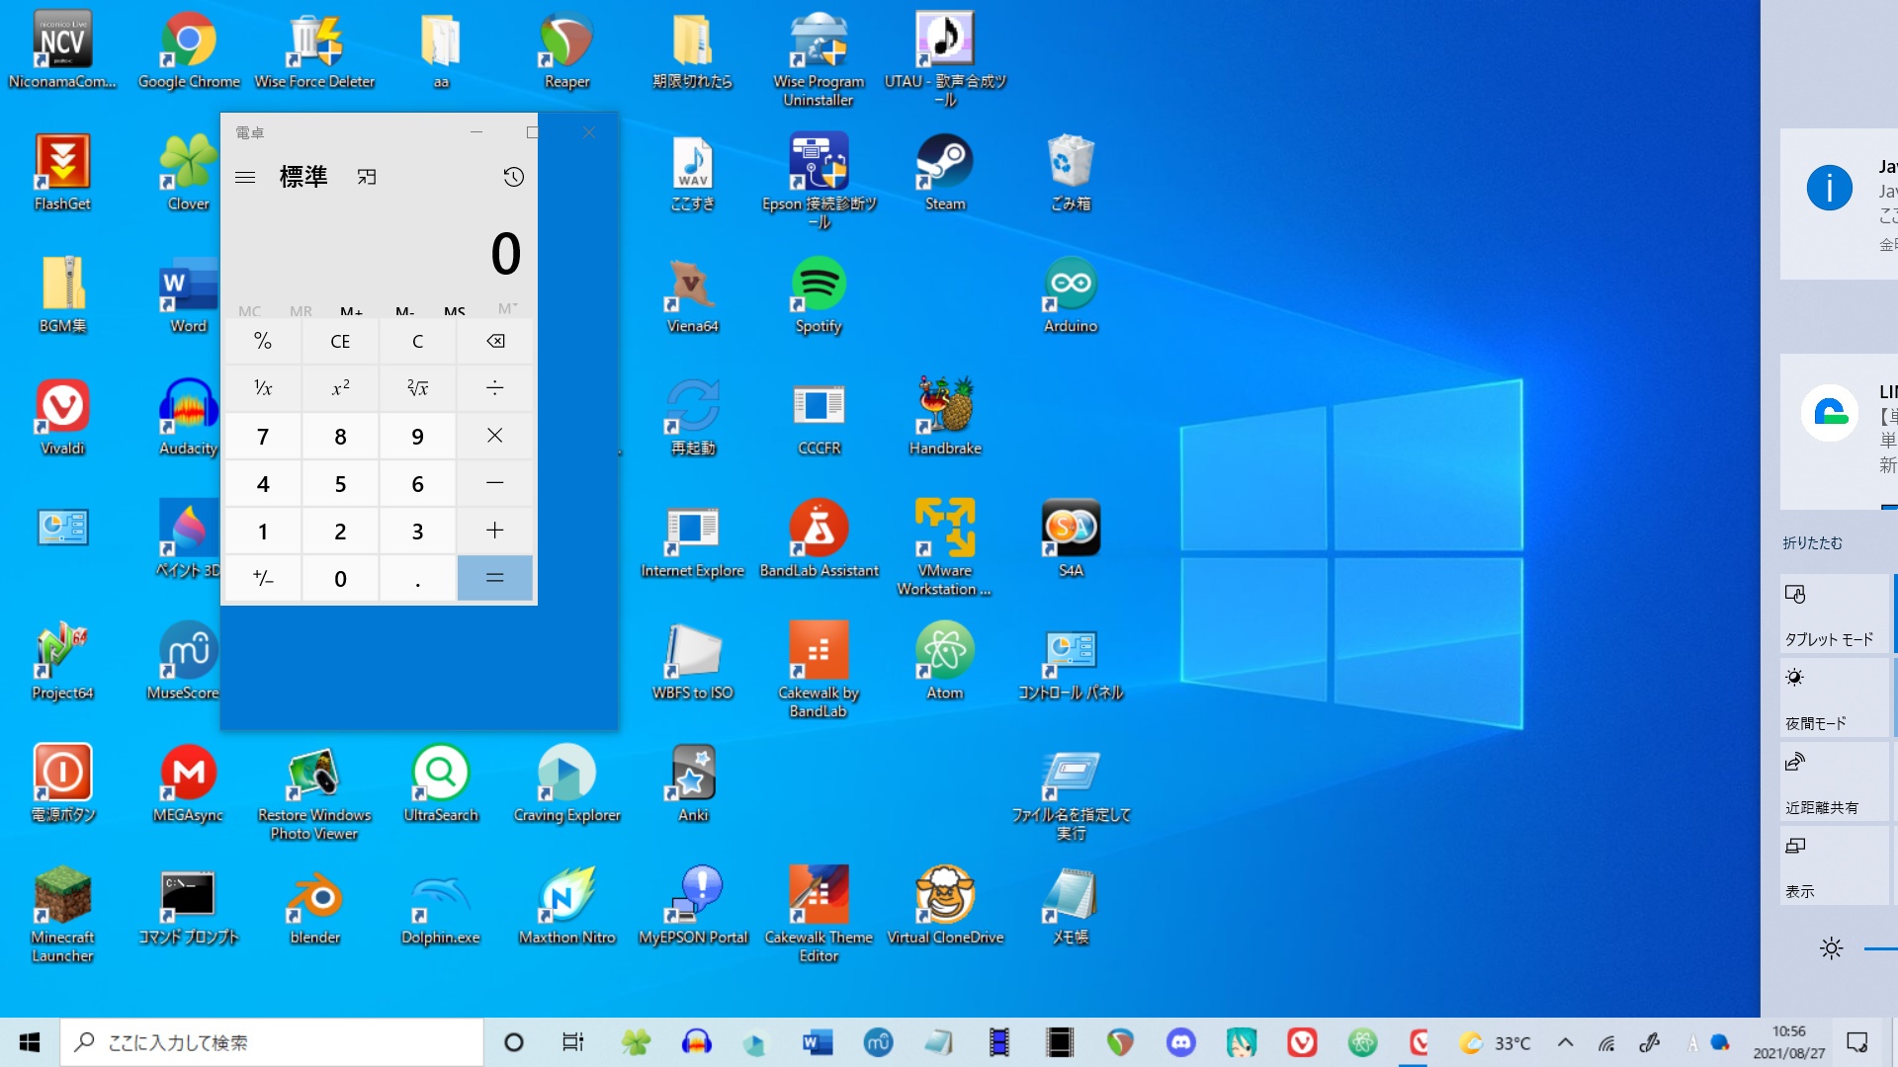Collapse quick actions with 折りたたむ

click(1812, 542)
